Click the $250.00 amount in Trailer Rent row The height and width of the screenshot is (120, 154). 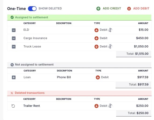click(142, 106)
